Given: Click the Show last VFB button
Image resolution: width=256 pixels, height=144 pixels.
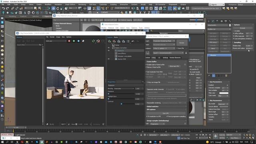Looking at the screenshot, I should [x=174, y=66].
